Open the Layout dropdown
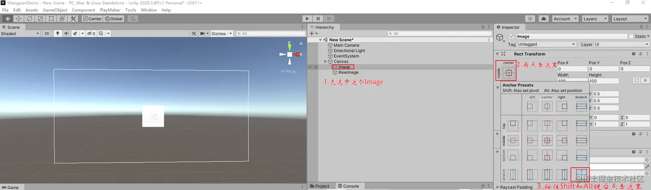 pyautogui.click(x=630, y=18)
